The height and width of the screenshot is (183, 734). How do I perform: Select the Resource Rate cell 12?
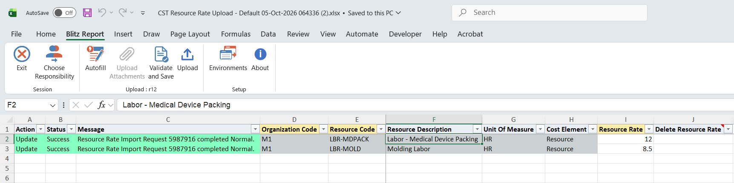click(x=625, y=139)
